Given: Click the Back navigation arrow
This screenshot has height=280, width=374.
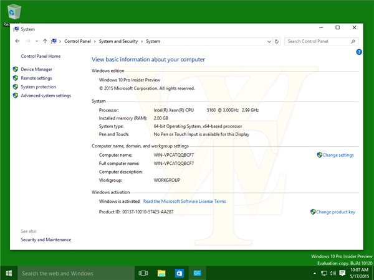Looking at the screenshot, I should [17, 41].
